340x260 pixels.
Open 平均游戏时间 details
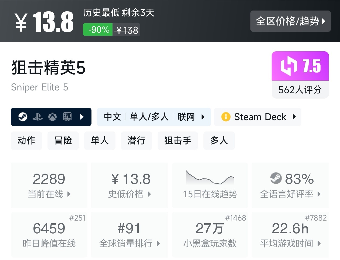[x=290, y=234]
